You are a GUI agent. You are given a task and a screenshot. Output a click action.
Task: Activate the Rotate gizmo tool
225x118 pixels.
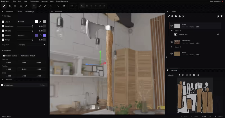tap(40, 6)
